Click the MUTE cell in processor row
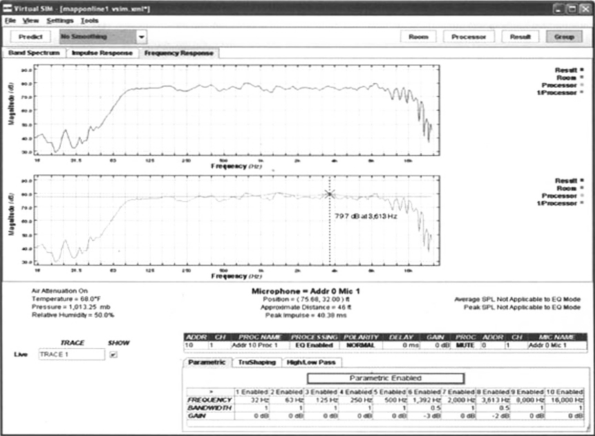595x436 pixels. [466, 345]
